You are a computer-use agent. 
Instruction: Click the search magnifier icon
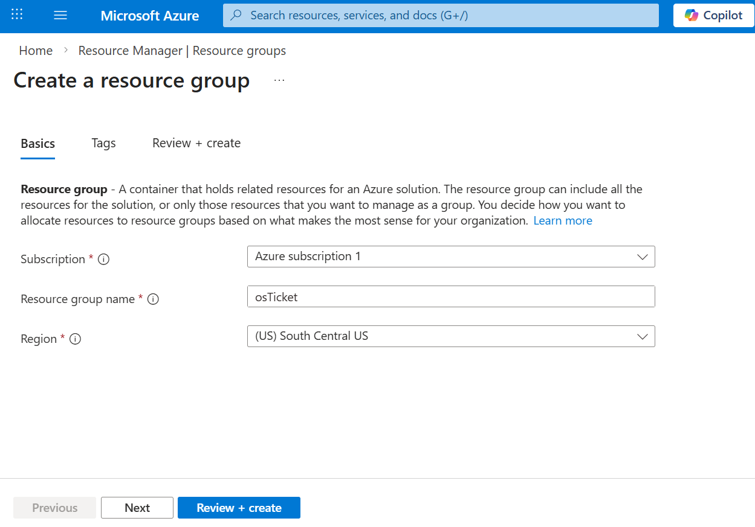click(237, 15)
